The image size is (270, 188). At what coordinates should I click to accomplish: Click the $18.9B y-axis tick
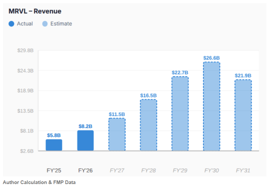point(25,91)
